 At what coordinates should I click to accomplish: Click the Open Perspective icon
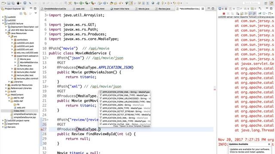(x=266, y=3)
